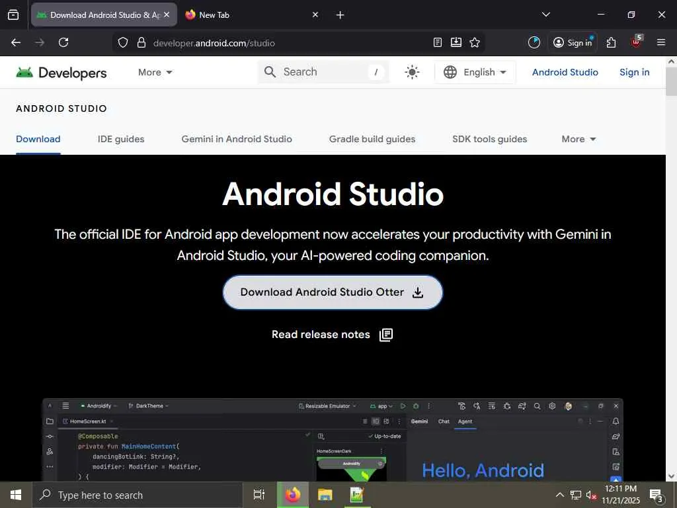Open Task View on the taskbar
This screenshot has height=508, width=677.
point(259,495)
